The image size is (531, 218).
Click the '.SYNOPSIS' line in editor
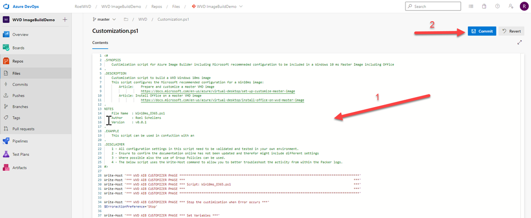(113, 60)
